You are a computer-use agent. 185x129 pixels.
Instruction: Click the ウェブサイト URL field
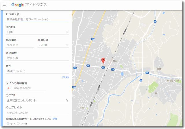click(x=38, y=113)
